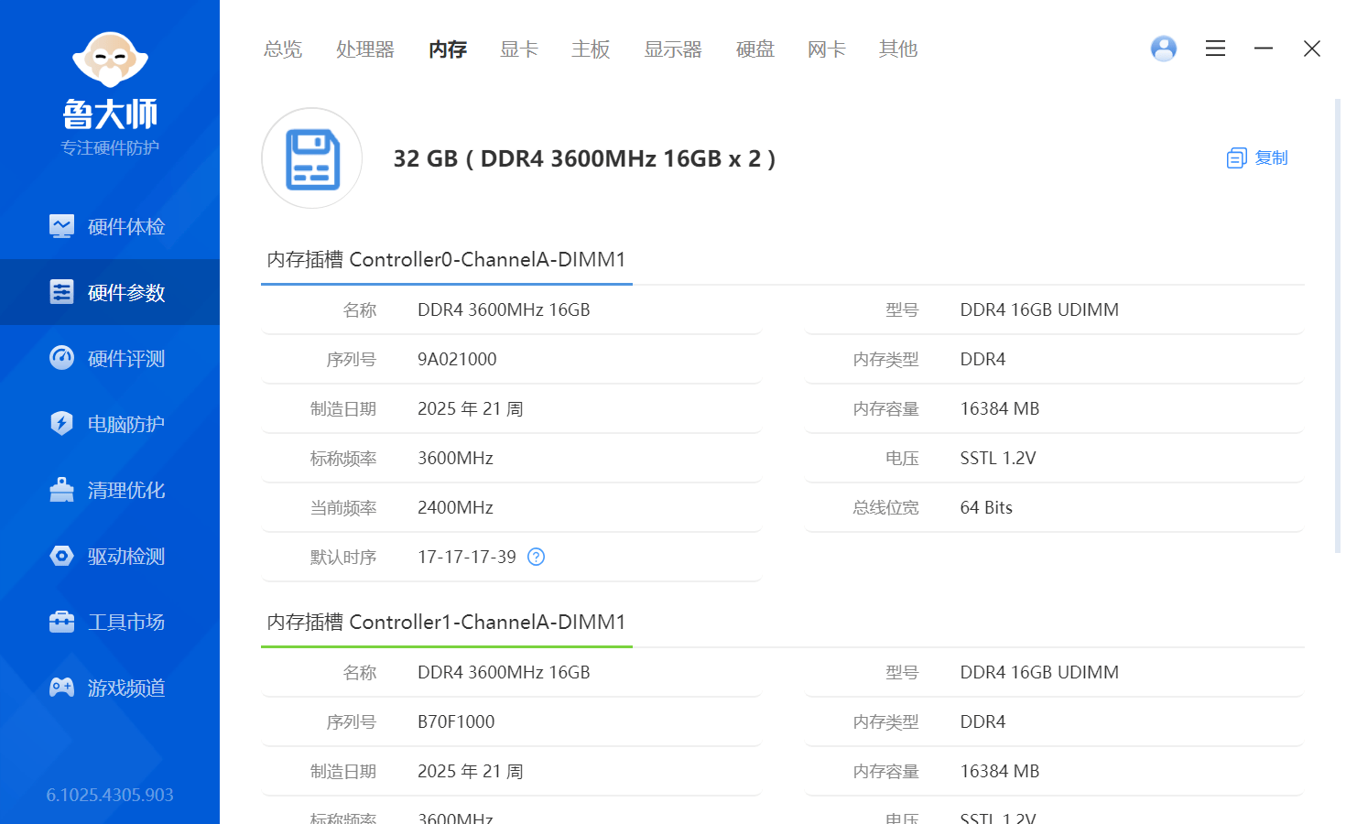The height and width of the screenshot is (824, 1346).
Task: Go to 电脑防护 section
Action: click(110, 424)
